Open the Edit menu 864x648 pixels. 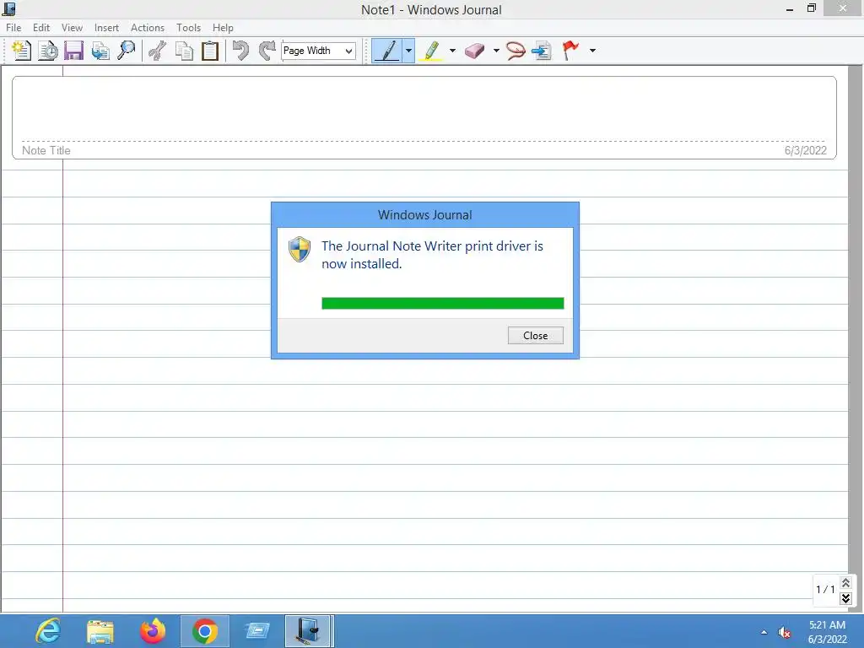pyautogui.click(x=41, y=28)
